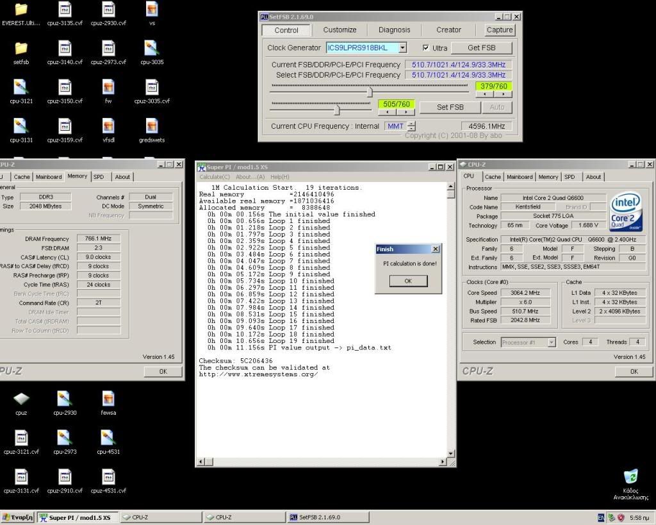Image resolution: width=656 pixels, height=525 pixels.
Task: Click the lower FSB slider thumb
Action: tap(337, 110)
